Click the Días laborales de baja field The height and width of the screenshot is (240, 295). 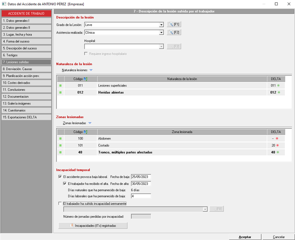pyautogui.click(x=141, y=196)
